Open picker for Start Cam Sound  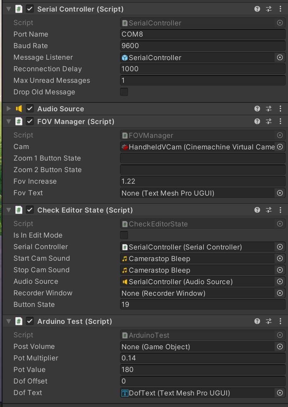(x=280, y=258)
